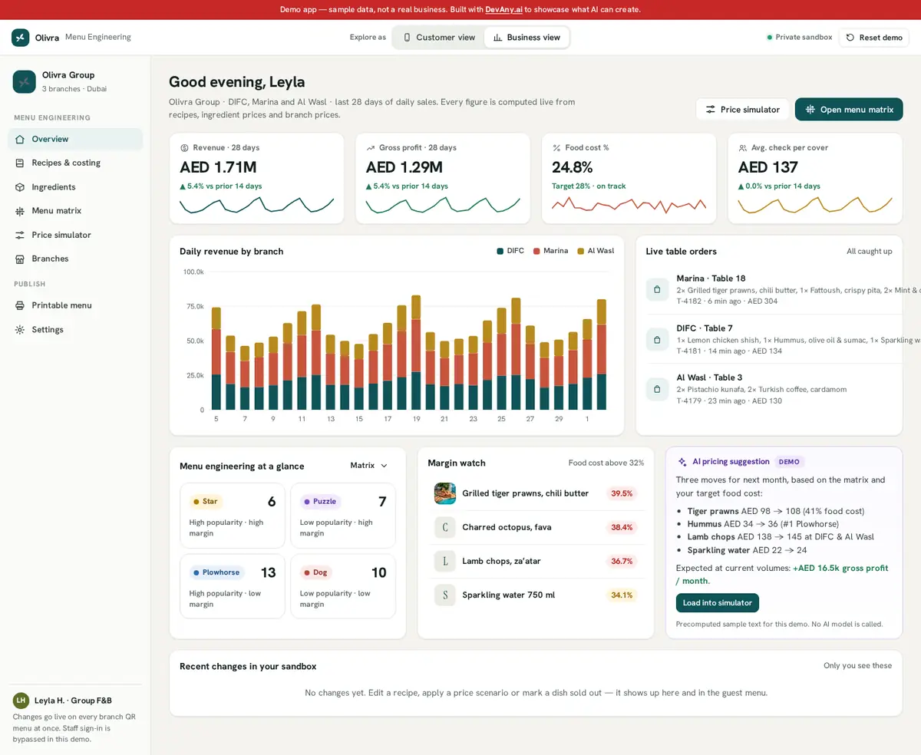
Task: Click the Price simulator button in header area
Action: pyautogui.click(x=743, y=110)
